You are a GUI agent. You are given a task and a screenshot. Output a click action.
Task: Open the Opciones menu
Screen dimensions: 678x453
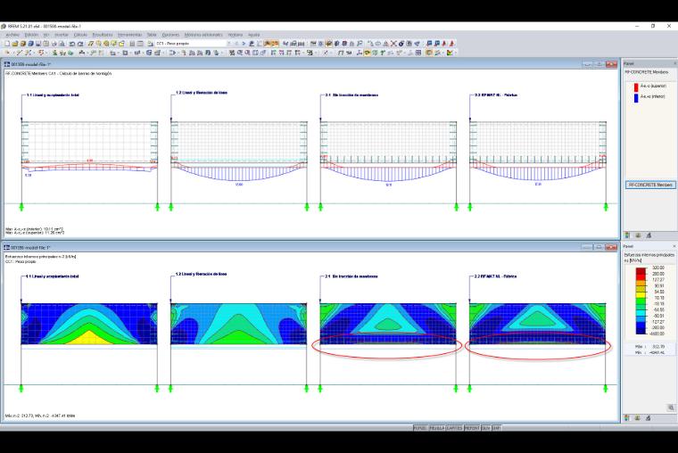pyautogui.click(x=170, y=35)
